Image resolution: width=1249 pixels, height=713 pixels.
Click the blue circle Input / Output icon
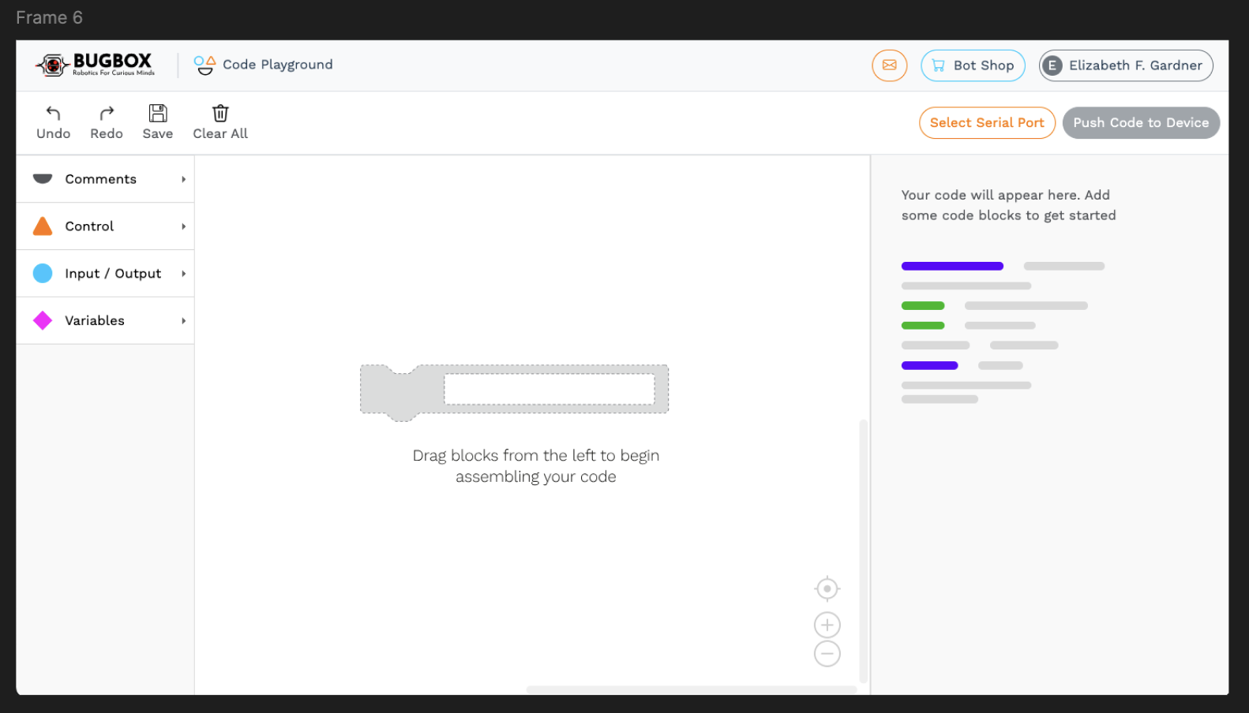pos(43,273)
